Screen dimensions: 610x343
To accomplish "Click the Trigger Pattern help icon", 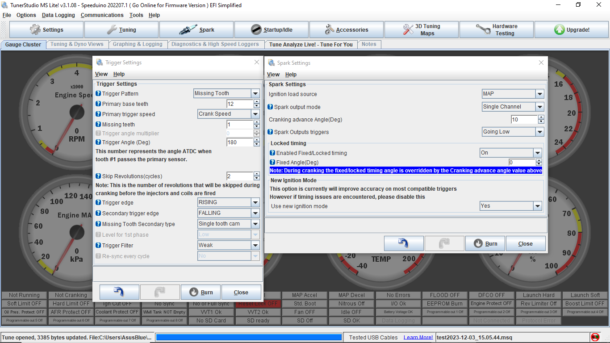I will click(x=98, y=94).
